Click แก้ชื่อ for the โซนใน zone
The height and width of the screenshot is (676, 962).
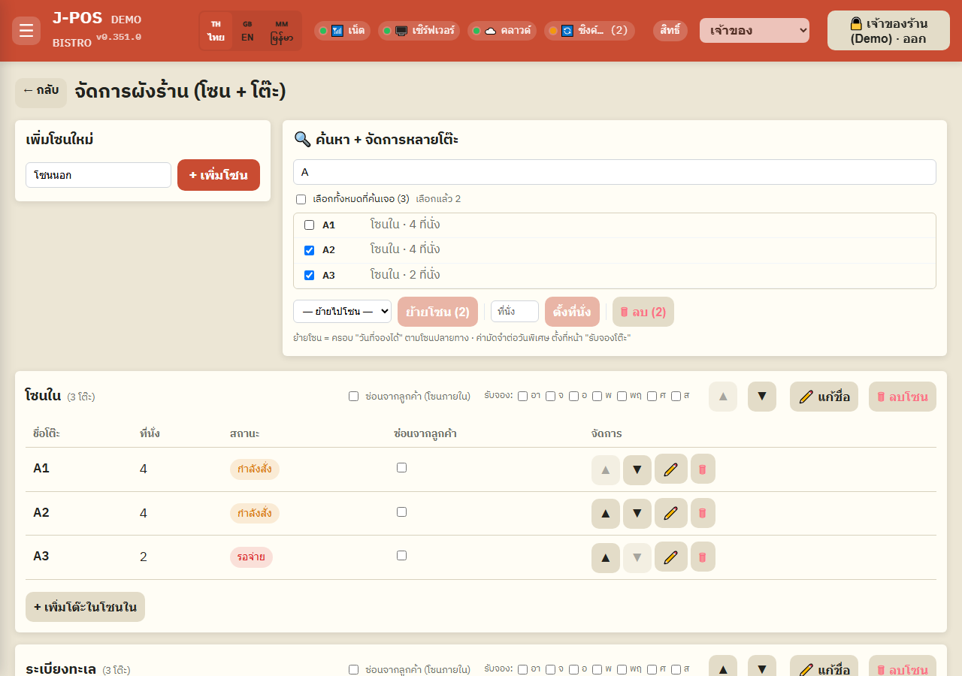click(x=824, y=397)
